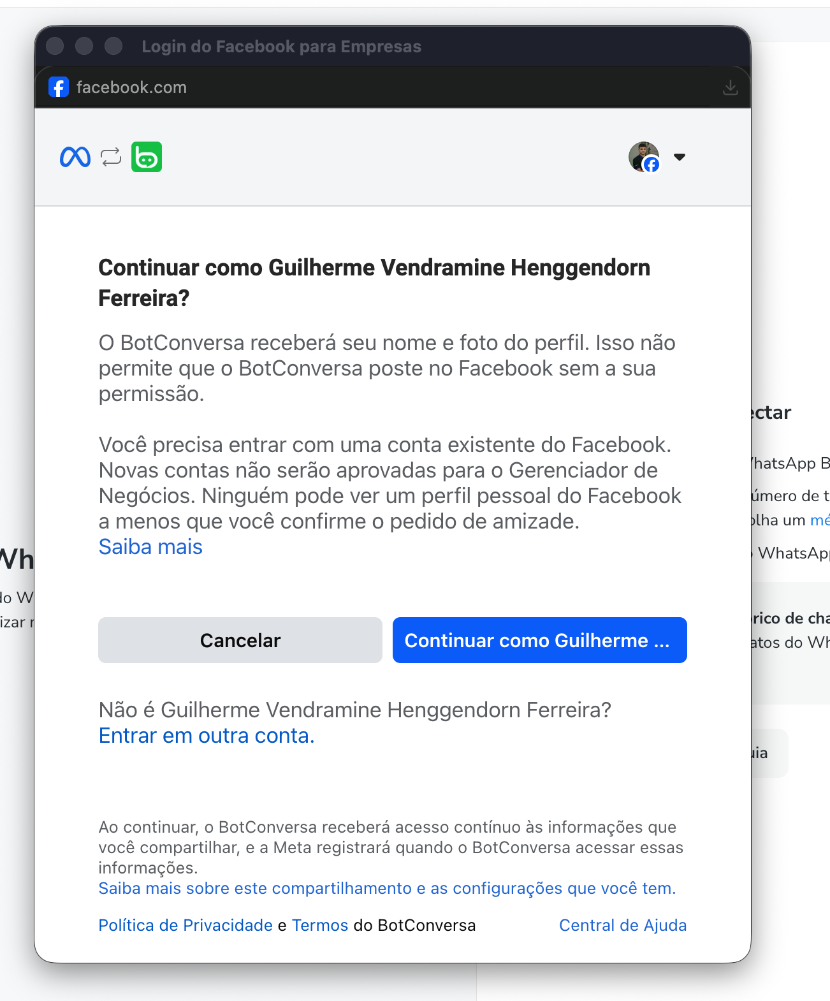Click the facebook.com address text
The image size is (830, 1001).
click(x=131, y=87)
